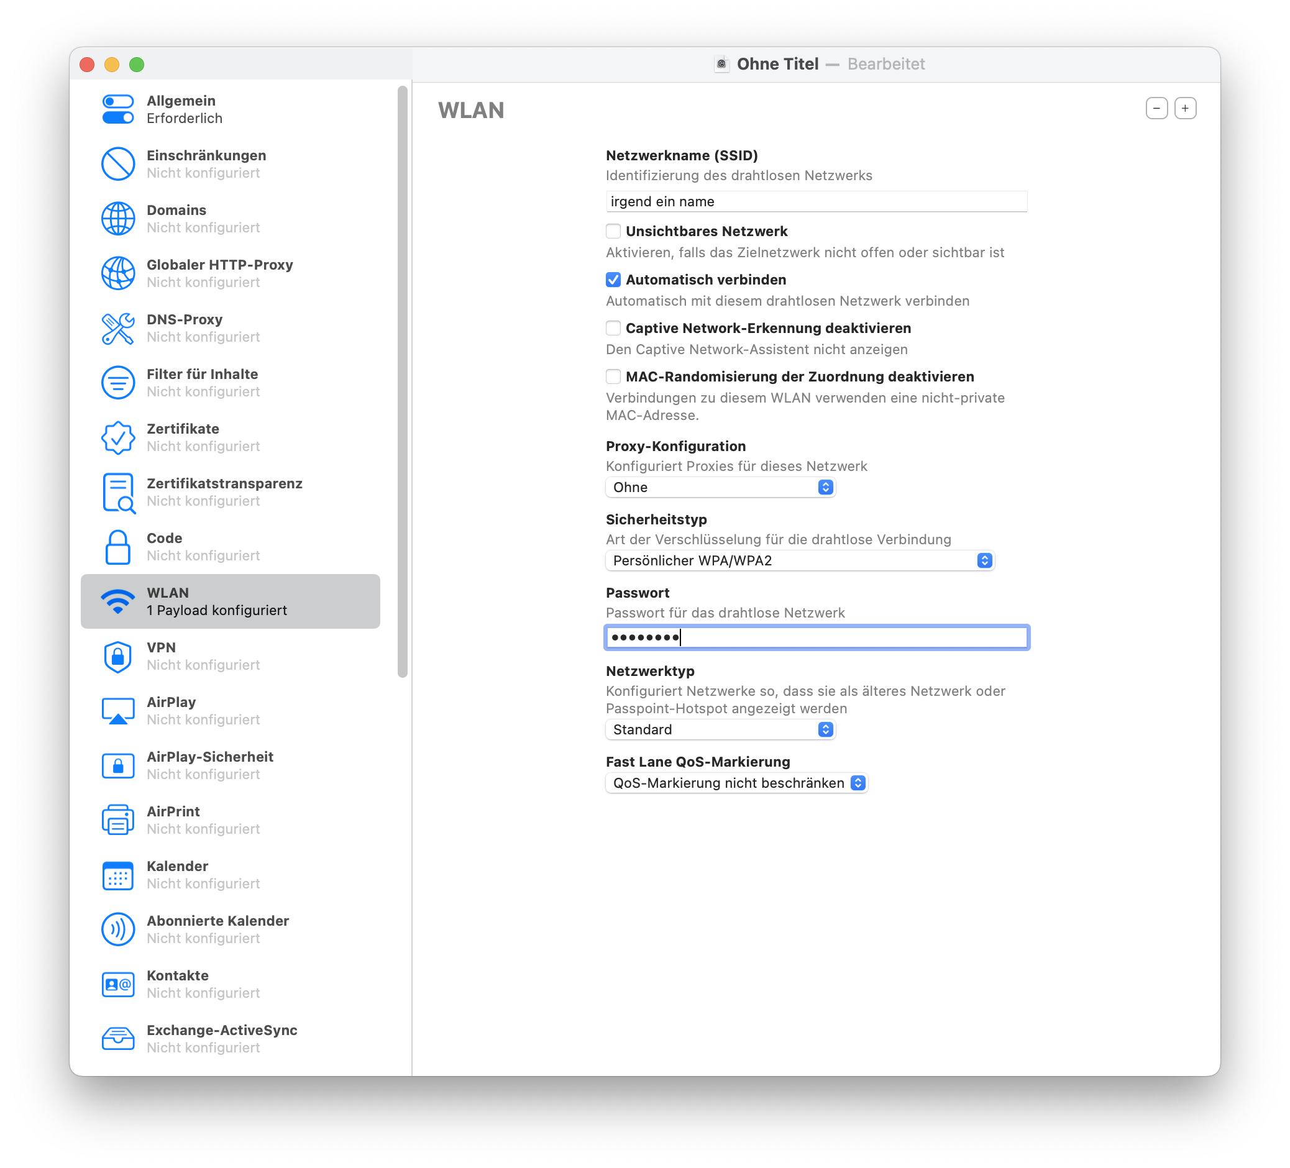The height and width of the screenshot is (1168, 1290).
Task: Select the Exchange-ActiveSync tray icon
Action: (117, 1039)
